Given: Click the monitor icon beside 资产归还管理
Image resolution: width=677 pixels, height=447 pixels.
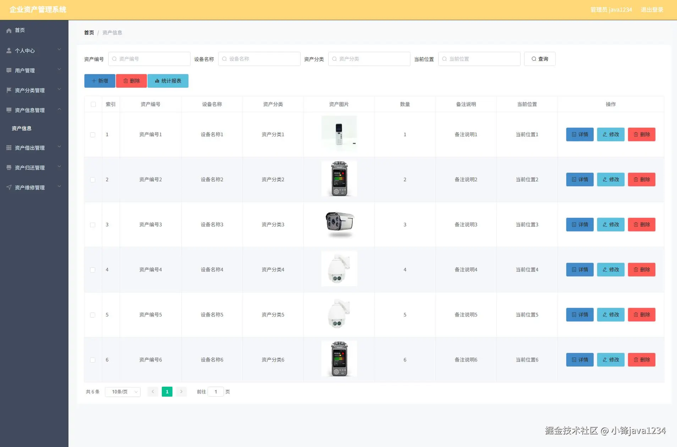Looking at the screenshot, I should pos(9,168).
